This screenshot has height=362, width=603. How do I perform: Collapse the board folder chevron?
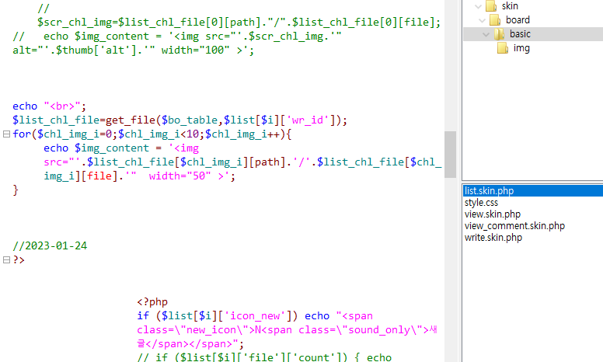481,20
